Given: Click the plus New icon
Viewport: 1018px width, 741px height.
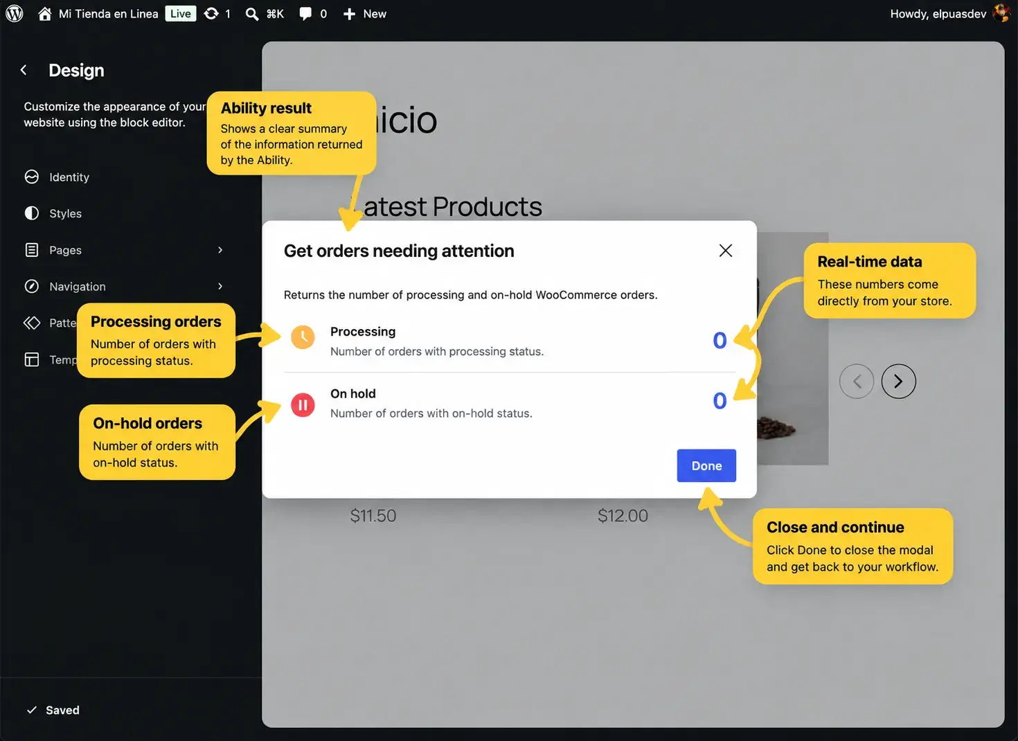Looking at the screenshot, I should pos(350,14).
